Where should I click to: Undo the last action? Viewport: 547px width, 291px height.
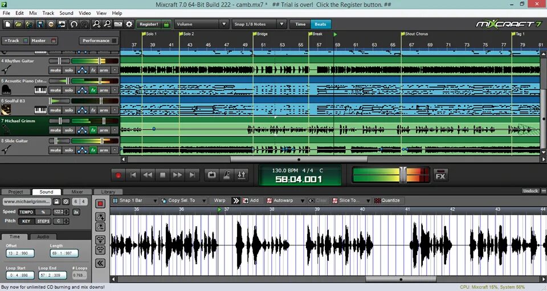pos(74,24)
